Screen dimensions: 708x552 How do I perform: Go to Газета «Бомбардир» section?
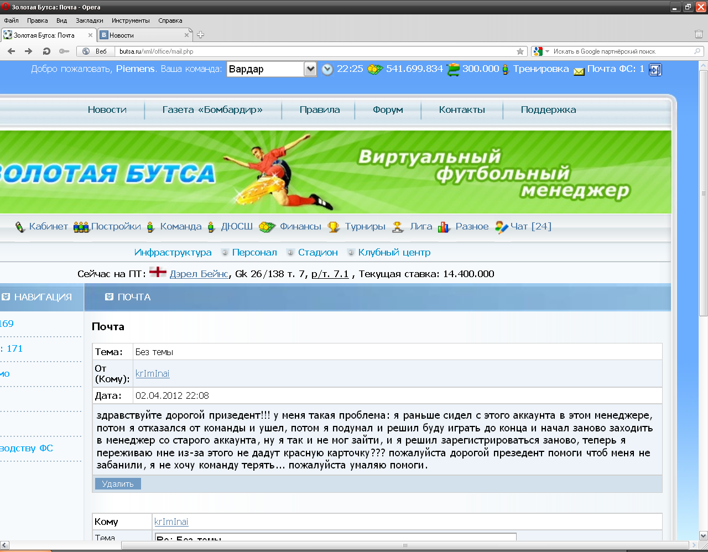(x=212, y=110)
